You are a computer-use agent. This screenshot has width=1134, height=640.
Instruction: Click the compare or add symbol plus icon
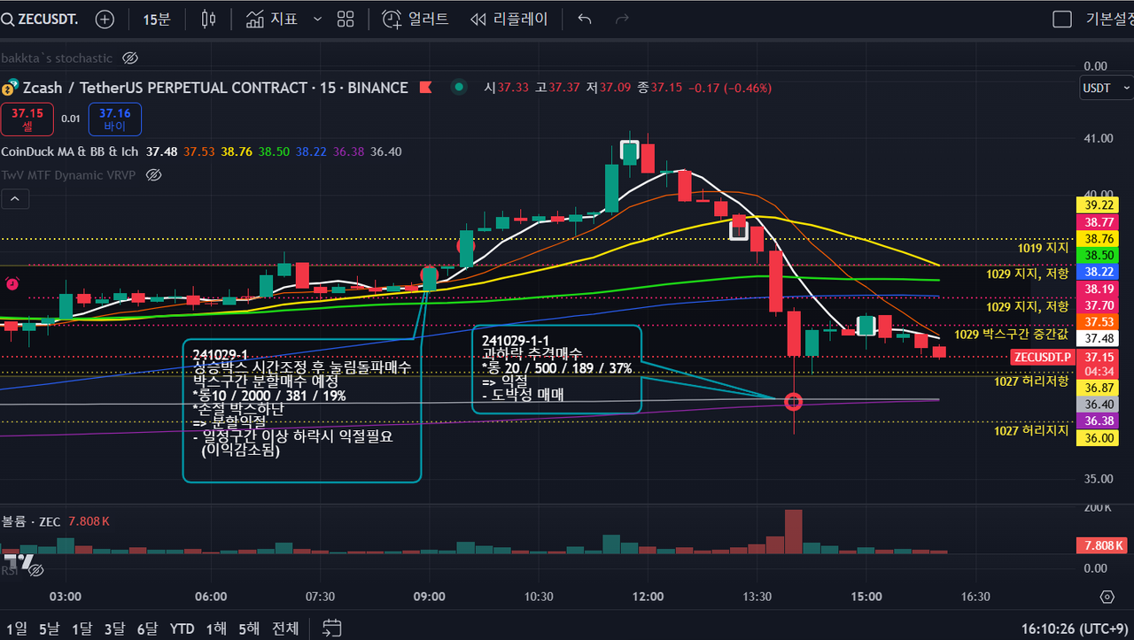pos(105,19)
